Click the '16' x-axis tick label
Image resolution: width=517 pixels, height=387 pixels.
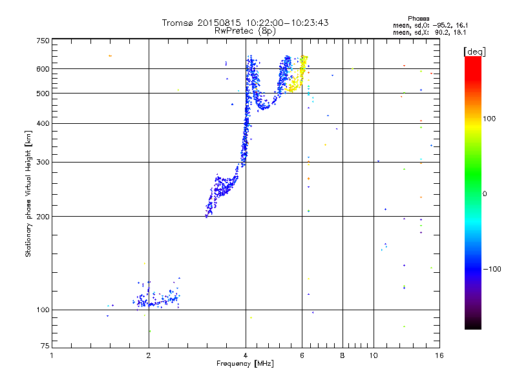(439, 355)
